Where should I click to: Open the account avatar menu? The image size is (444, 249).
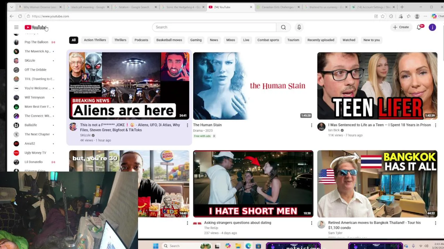[x=432, y=27]
